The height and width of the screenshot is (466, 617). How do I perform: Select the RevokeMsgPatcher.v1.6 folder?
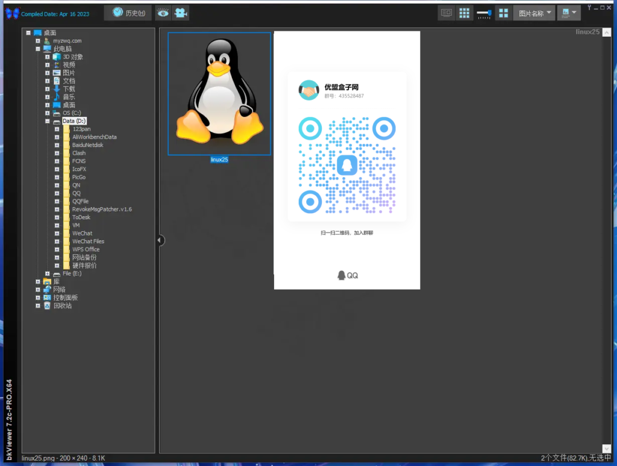[102, 209]
